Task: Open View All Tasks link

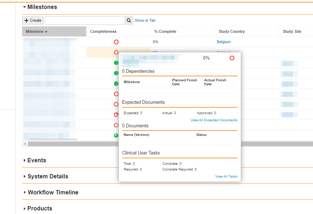Action: pos(226,177)
